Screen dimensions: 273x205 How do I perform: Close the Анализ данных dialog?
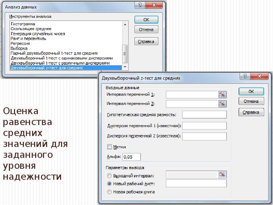(154, 6)
